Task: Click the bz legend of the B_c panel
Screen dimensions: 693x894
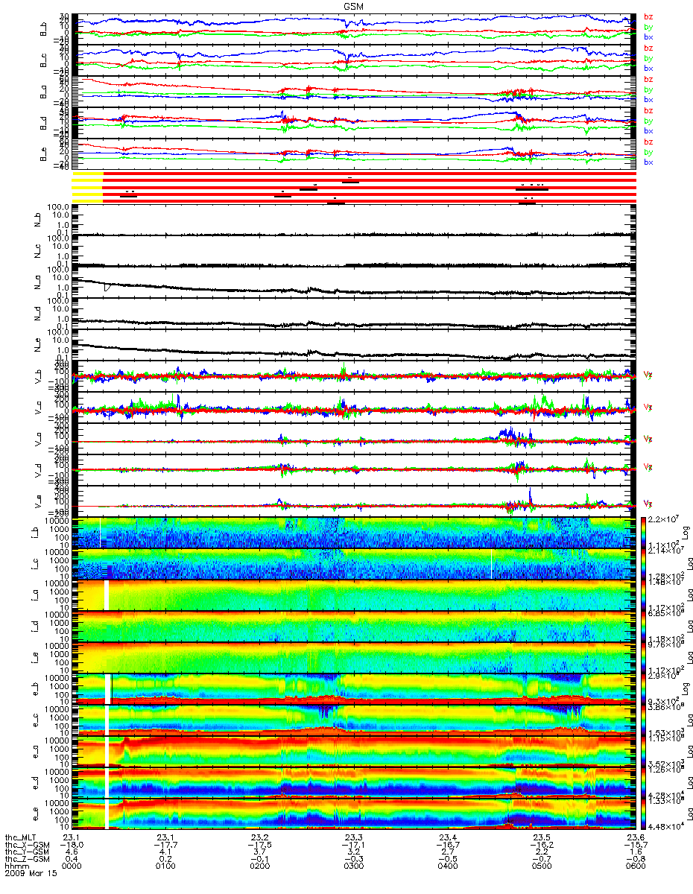Action: click(x=648, y=48)
